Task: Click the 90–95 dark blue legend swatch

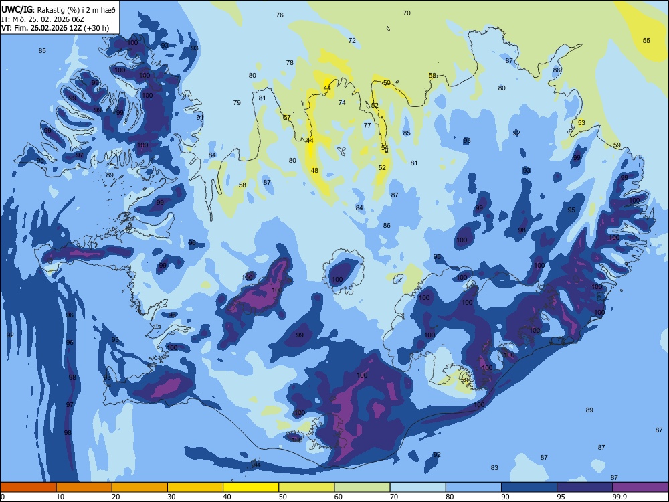Action: coord(529,487)
